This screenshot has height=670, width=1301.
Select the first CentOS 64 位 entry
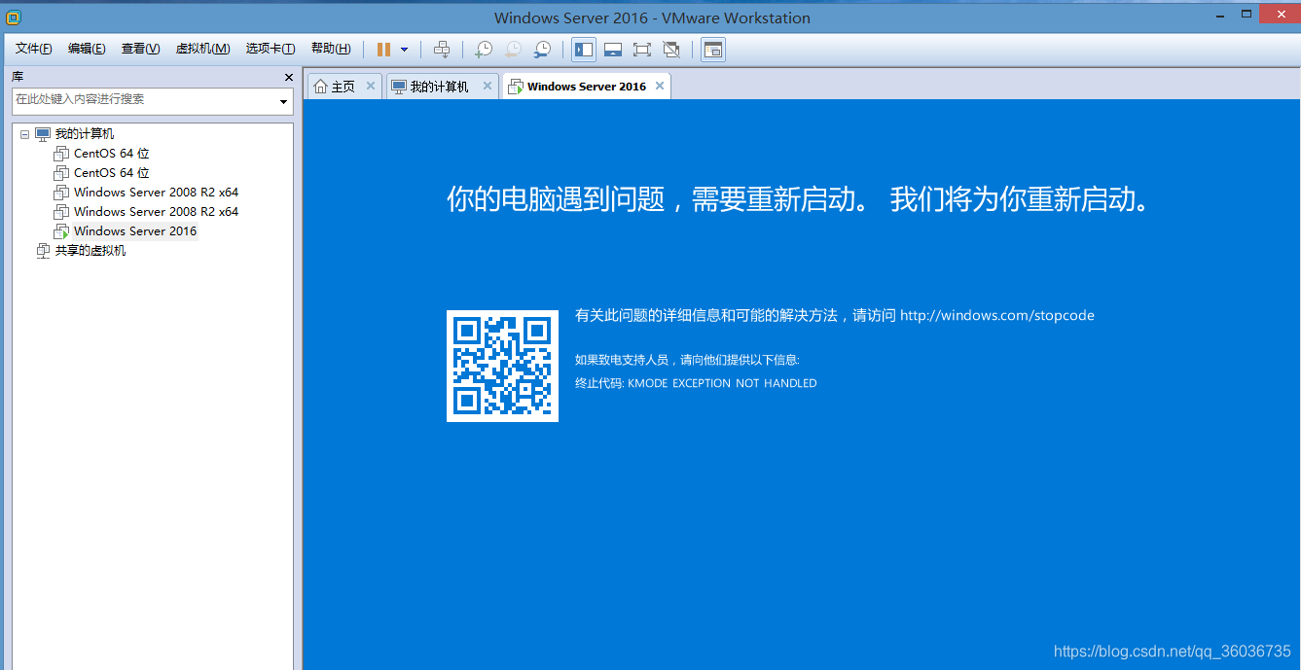point(112,154)
